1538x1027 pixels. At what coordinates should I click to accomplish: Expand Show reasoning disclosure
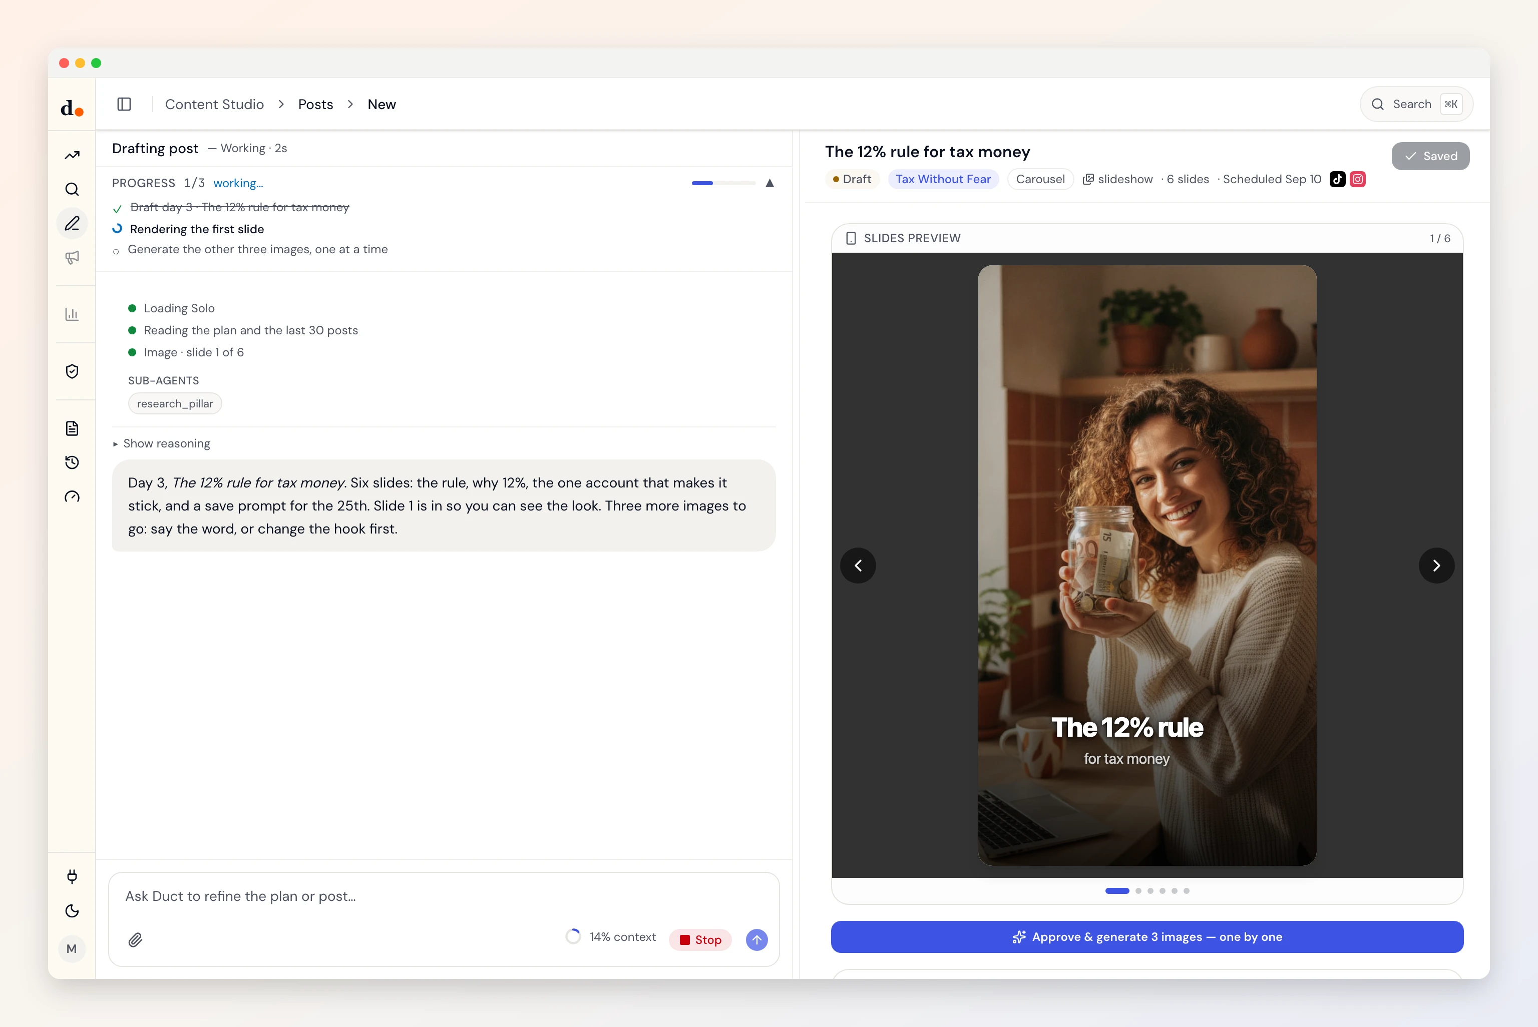tap(162, 443)
